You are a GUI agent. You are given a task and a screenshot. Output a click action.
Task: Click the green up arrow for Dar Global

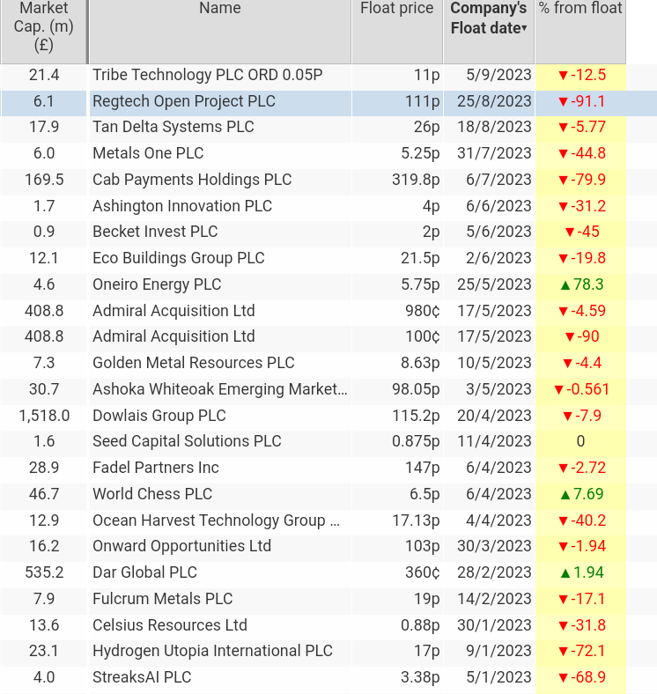pos(565,573)
